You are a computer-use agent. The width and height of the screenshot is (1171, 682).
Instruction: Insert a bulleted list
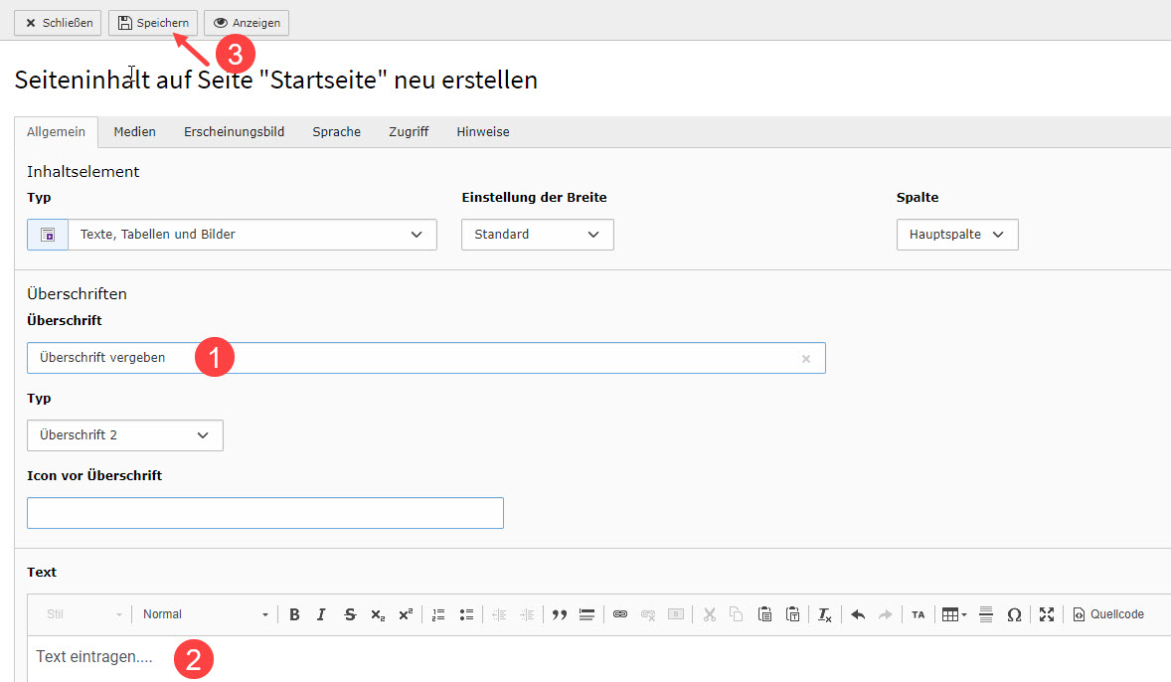(x=466, y=614)
